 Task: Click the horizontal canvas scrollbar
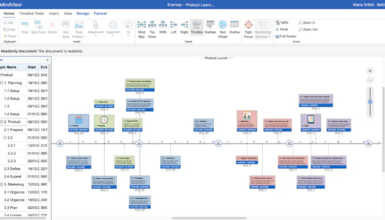tap(209, 218)
